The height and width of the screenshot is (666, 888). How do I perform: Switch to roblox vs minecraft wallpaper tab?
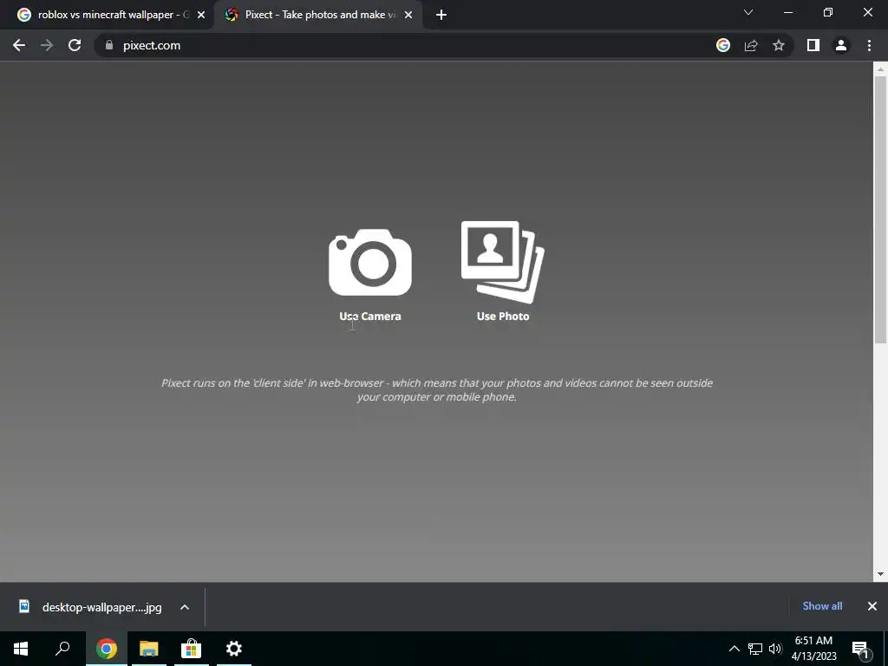(x=110, y=15)
